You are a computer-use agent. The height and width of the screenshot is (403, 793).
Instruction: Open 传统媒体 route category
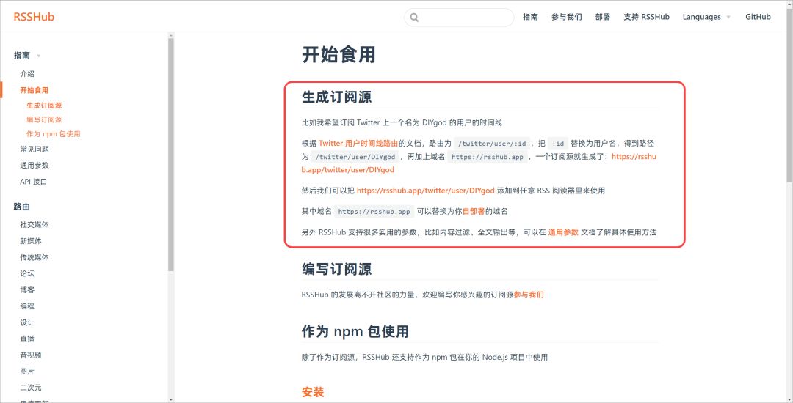coord(35,257)
